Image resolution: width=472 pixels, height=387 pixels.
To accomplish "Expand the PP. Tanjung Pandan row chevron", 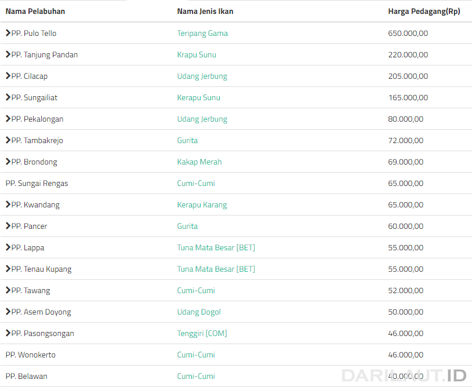I will [8, 54].
